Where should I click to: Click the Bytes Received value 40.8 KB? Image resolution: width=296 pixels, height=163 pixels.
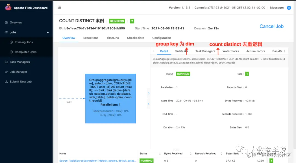(x=250, y=101)
